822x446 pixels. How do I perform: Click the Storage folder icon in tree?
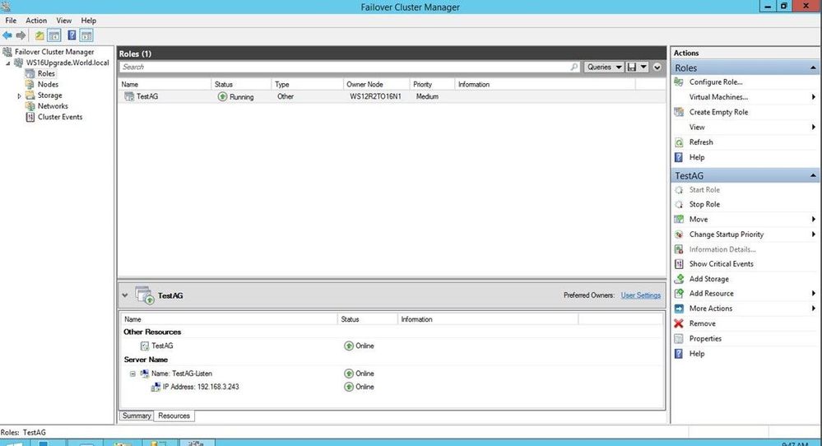[30, 95]
